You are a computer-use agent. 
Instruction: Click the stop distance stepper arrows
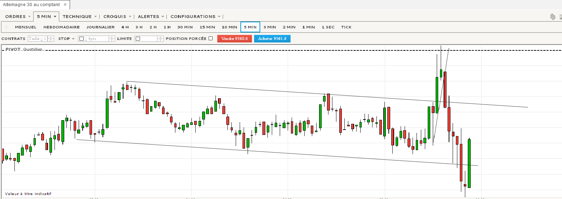click(112, 39)
